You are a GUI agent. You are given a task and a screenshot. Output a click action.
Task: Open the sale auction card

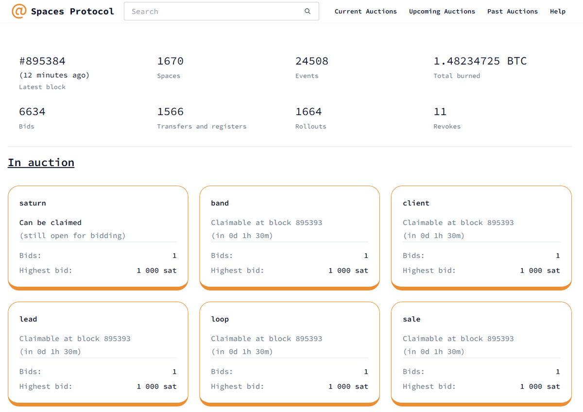[480, 353]
